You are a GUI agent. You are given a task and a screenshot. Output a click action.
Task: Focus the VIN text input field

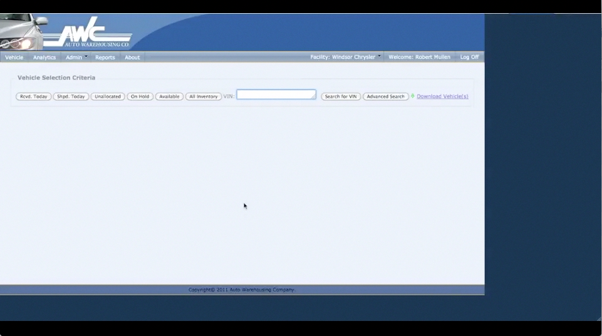(x=276, y=94)
